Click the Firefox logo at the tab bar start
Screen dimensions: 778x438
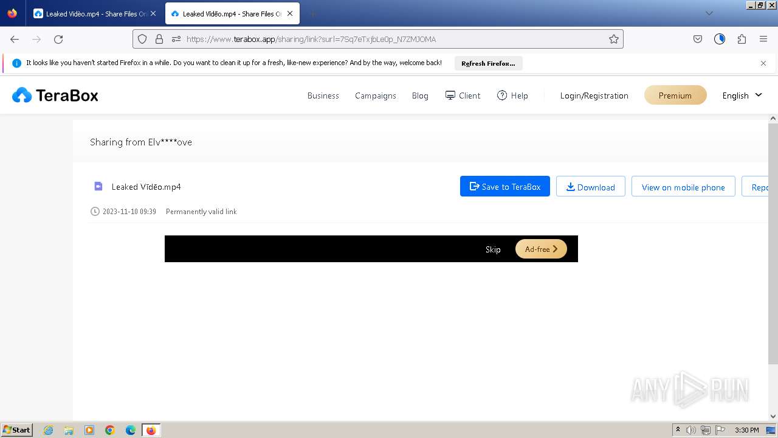pos(12,13)
